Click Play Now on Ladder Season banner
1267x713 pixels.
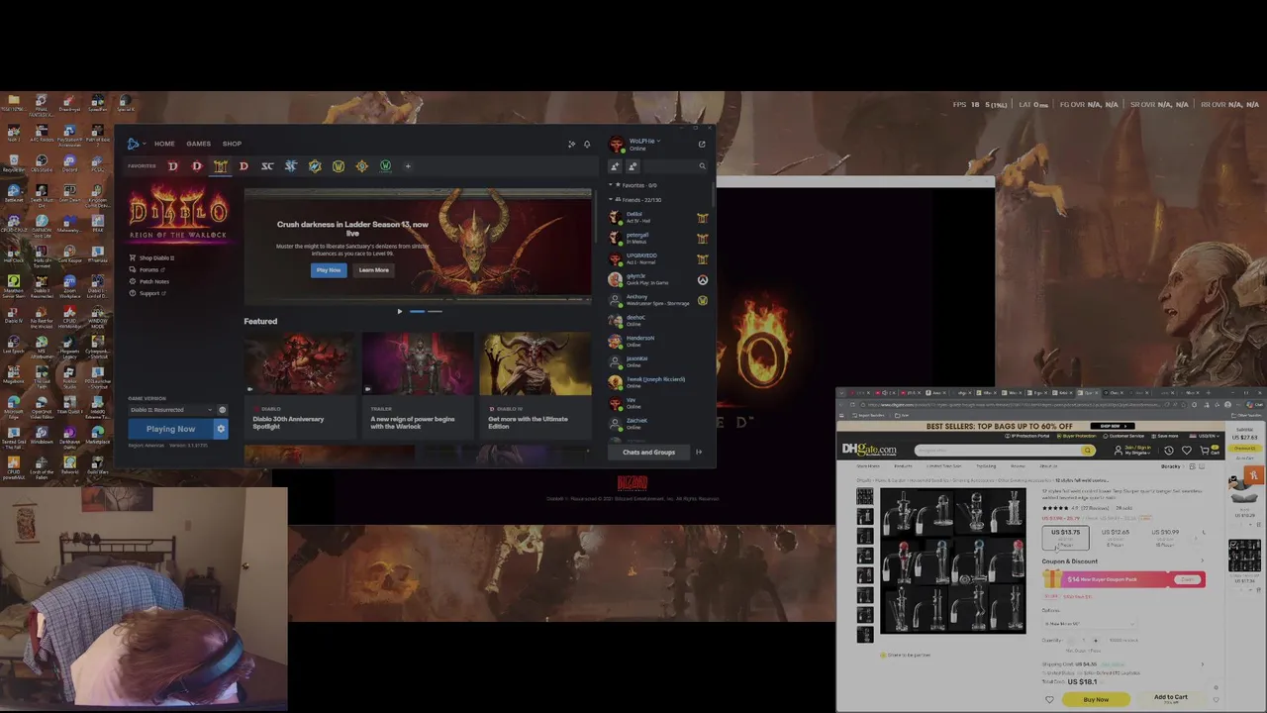(x=329, y=270)
